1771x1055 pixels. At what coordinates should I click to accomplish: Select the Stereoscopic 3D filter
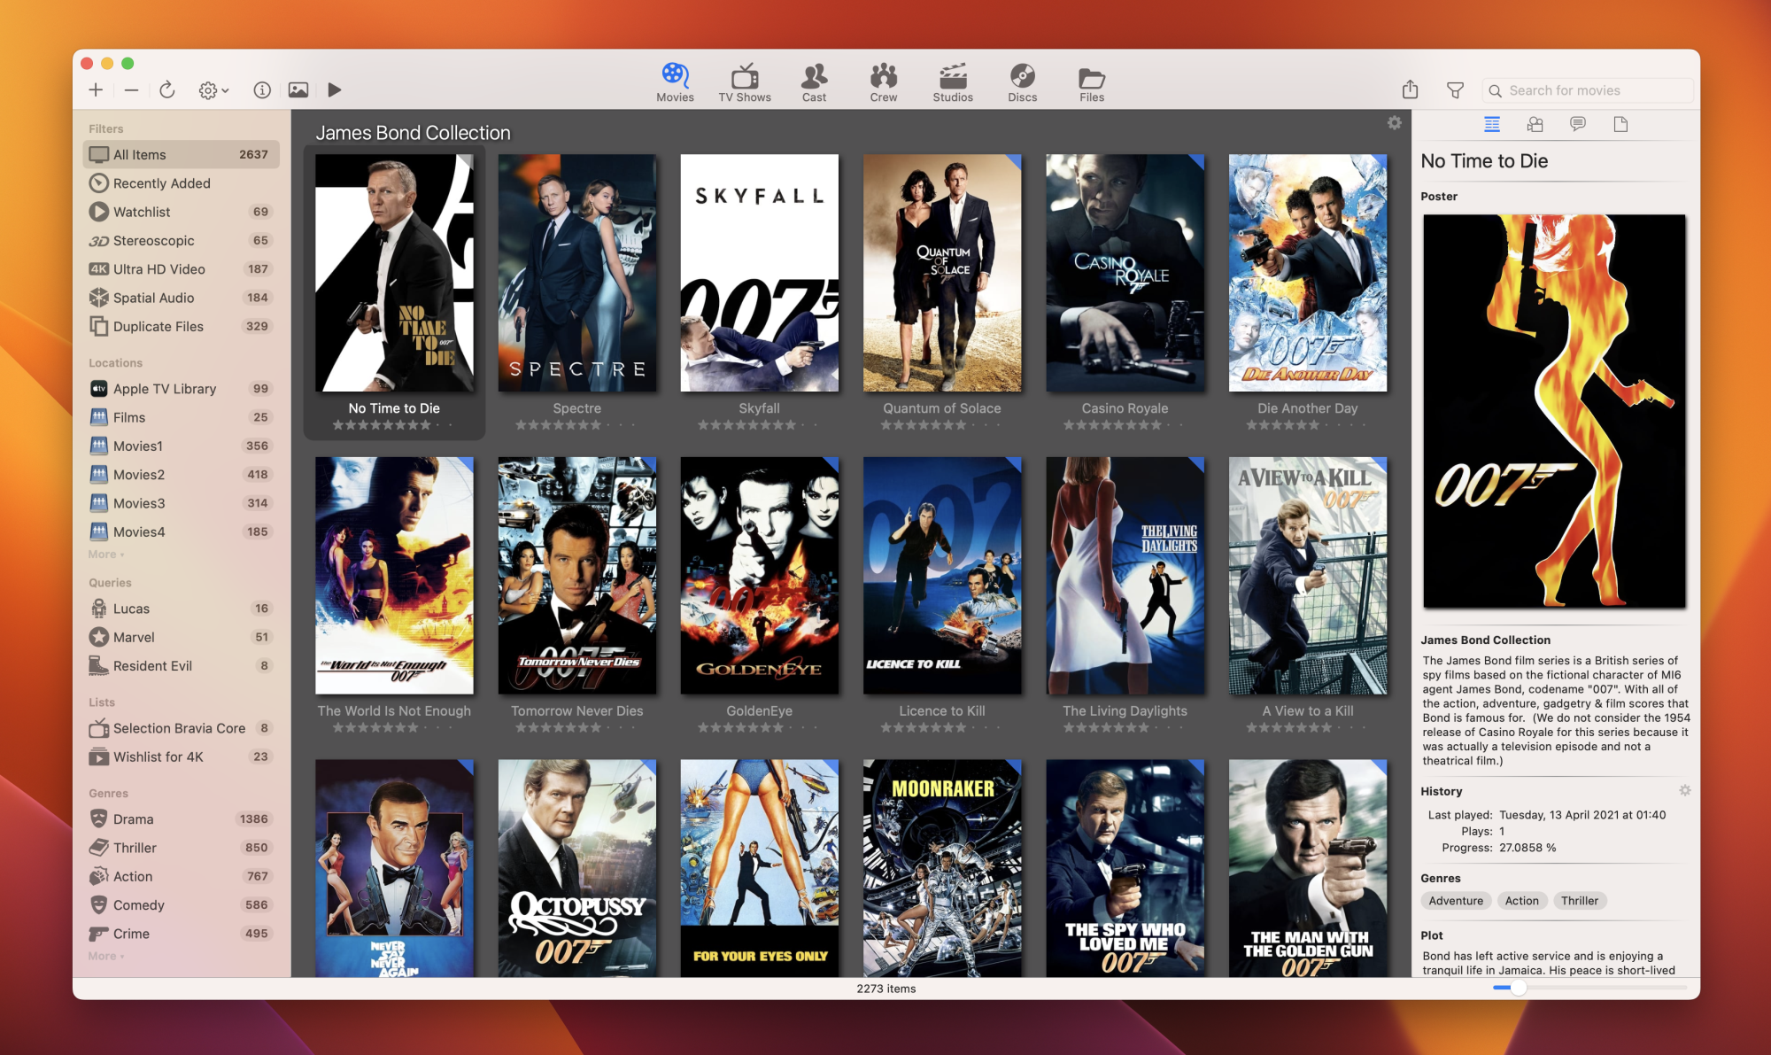pos(182,240)
